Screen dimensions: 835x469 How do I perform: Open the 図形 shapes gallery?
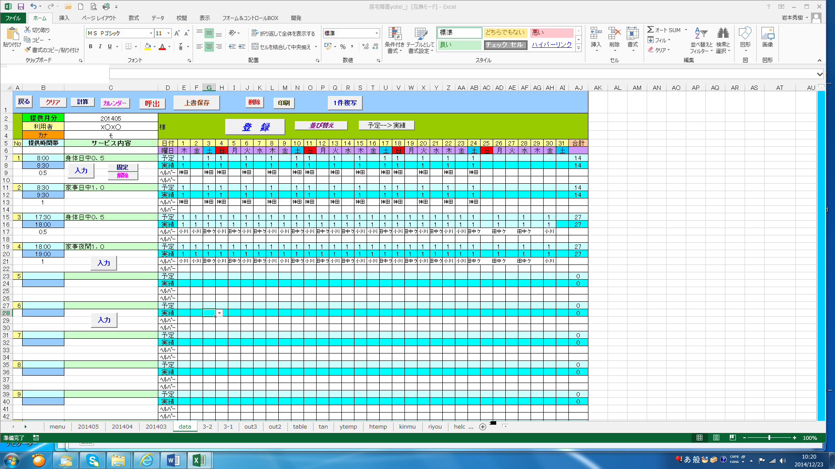(x=745, y=39)
